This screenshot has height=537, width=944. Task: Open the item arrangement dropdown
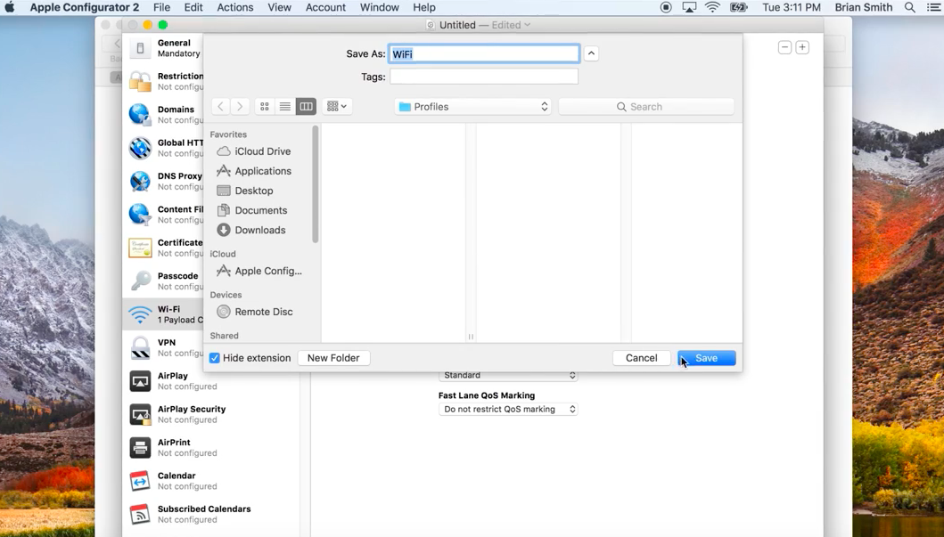click(x=337, y=107)
